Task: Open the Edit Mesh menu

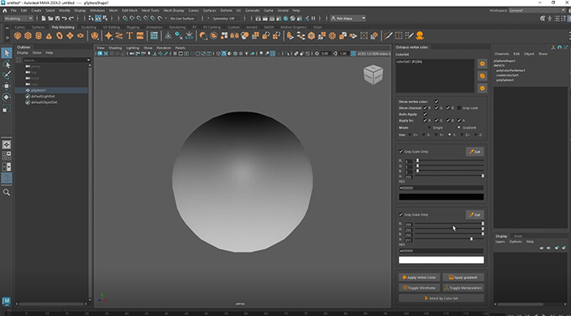Action: 129,11
